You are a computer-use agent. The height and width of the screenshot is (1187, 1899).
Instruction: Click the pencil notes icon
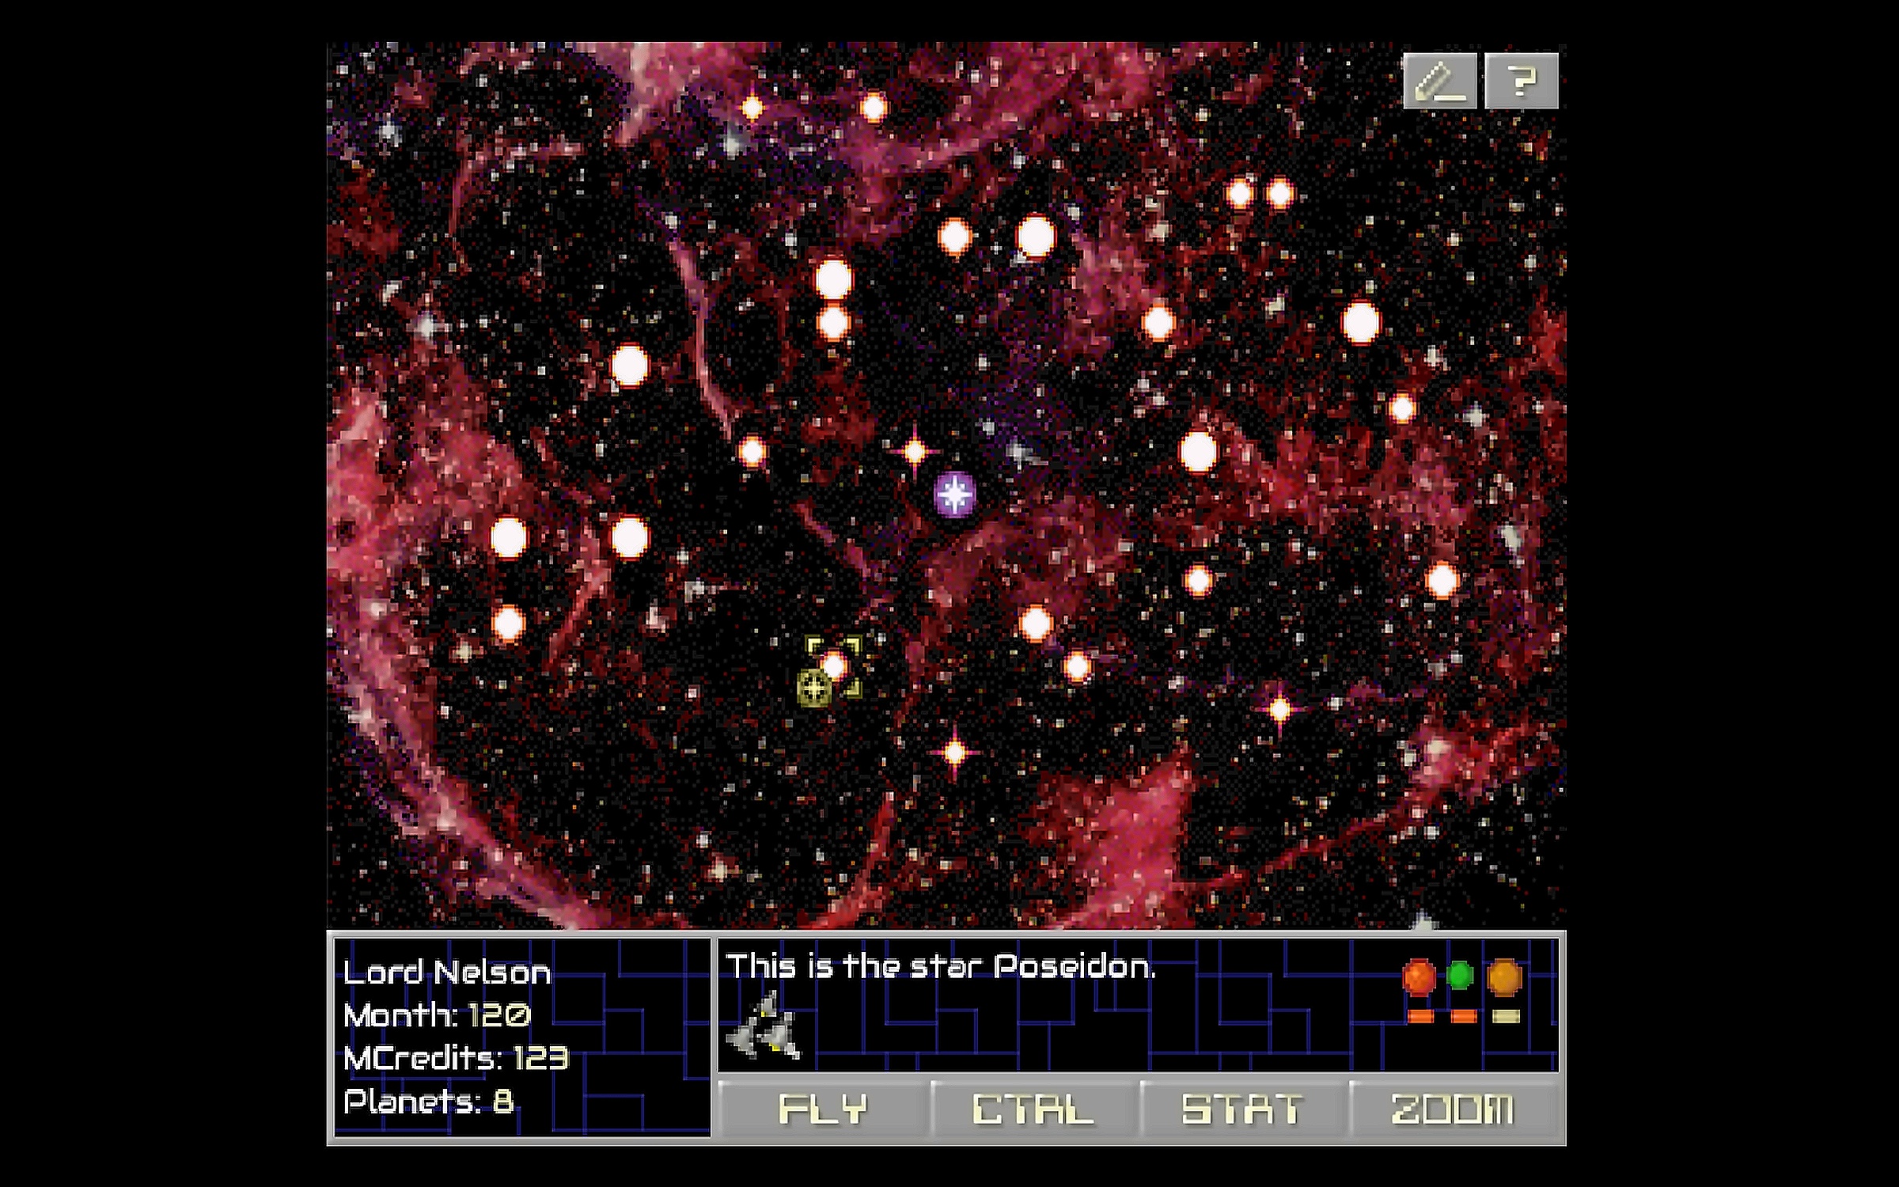[1439, 81]
